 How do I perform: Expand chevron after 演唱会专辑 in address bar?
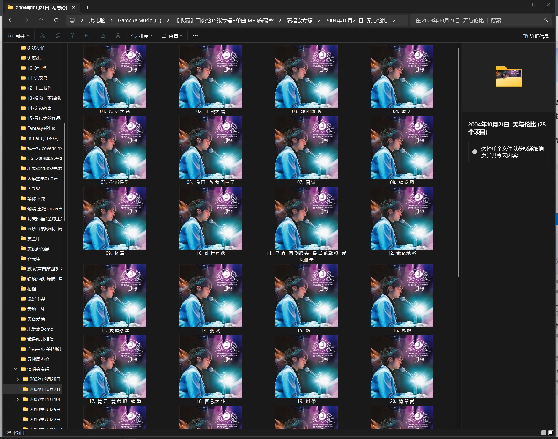[319, 20]
